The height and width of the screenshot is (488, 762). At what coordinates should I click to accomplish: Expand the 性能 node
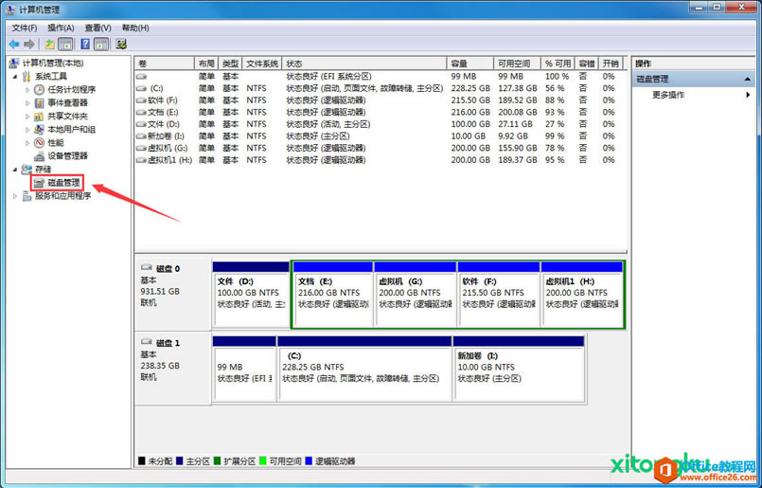point(27,142)
